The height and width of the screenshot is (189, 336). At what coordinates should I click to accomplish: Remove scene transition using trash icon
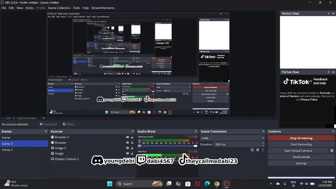(258, 150)
